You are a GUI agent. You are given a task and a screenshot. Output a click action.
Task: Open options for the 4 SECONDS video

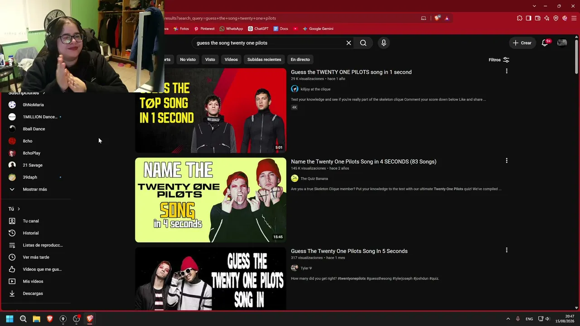507,161
